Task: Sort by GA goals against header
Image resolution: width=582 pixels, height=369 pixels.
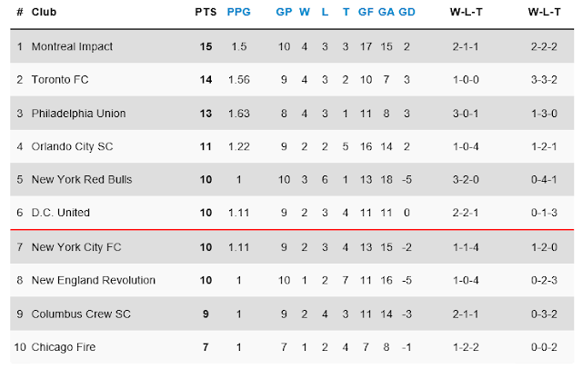Action: tap(386, 12)
